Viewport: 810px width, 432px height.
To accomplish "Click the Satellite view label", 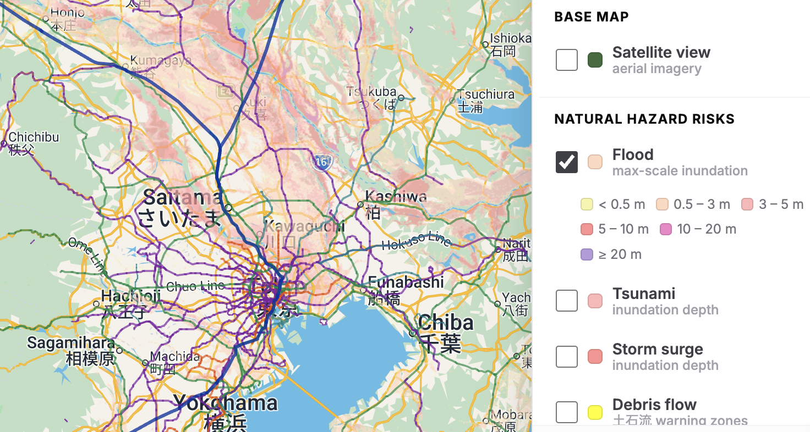I will [661, 53].
